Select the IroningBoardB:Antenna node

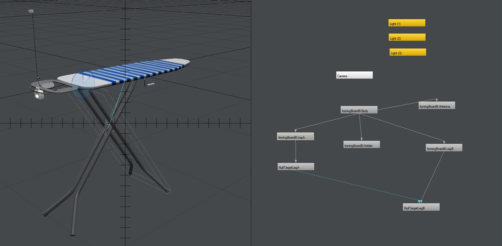pos(437,106)
